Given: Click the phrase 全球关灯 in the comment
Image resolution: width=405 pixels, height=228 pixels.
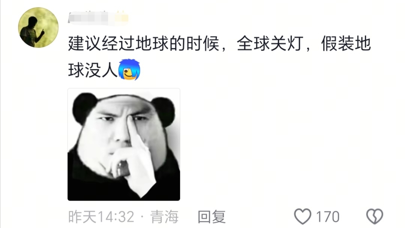Looking at the screenshot, I should 270,43.
